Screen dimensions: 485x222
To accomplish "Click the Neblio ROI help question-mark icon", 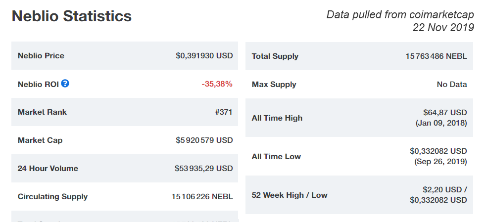I will tap(65, 83).
